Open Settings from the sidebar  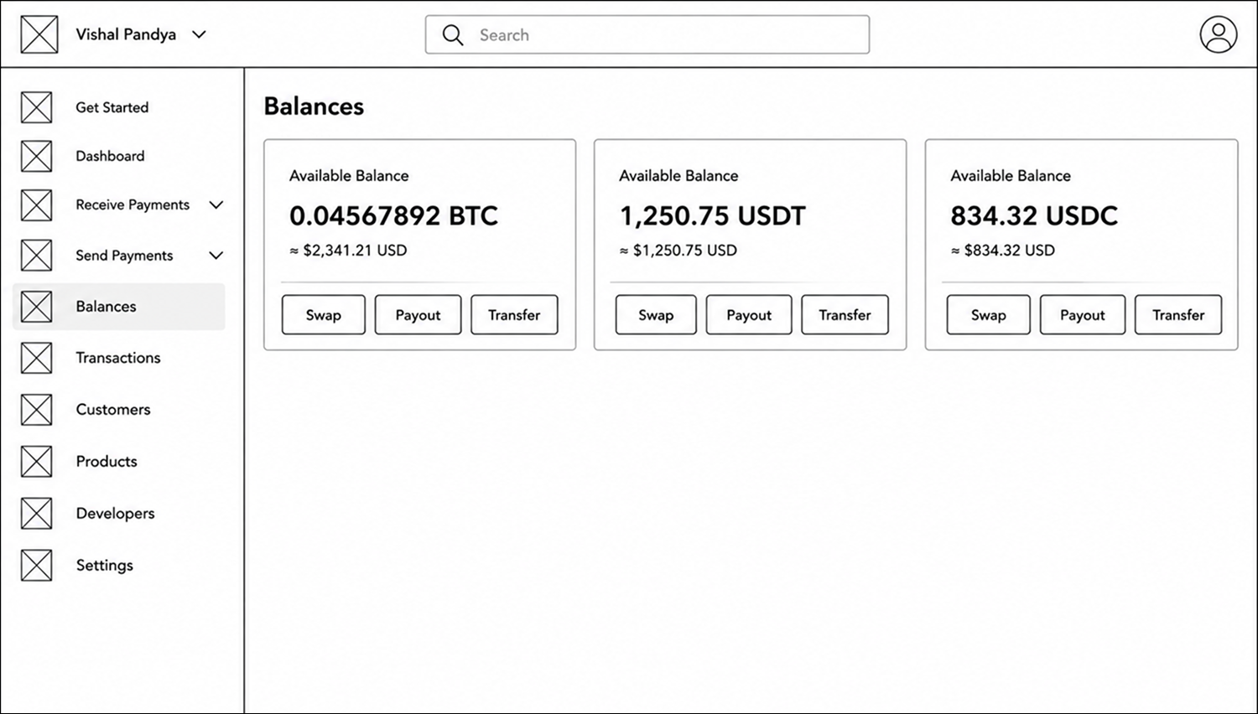coord(105,566)
